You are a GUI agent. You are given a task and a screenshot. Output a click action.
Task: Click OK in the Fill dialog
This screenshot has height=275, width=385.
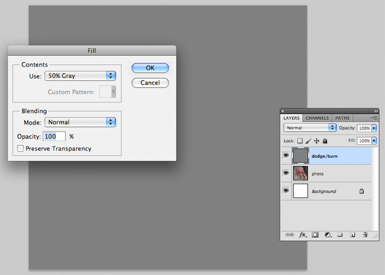tap(150, 68)
